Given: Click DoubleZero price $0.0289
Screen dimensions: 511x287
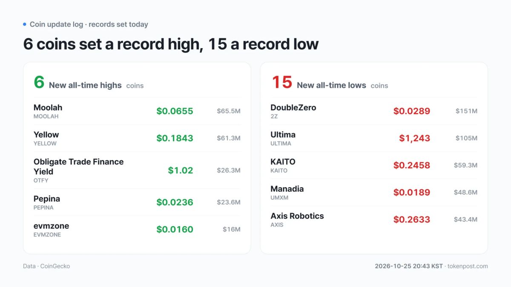Looking at the screenshot, I should coord(412,111).
